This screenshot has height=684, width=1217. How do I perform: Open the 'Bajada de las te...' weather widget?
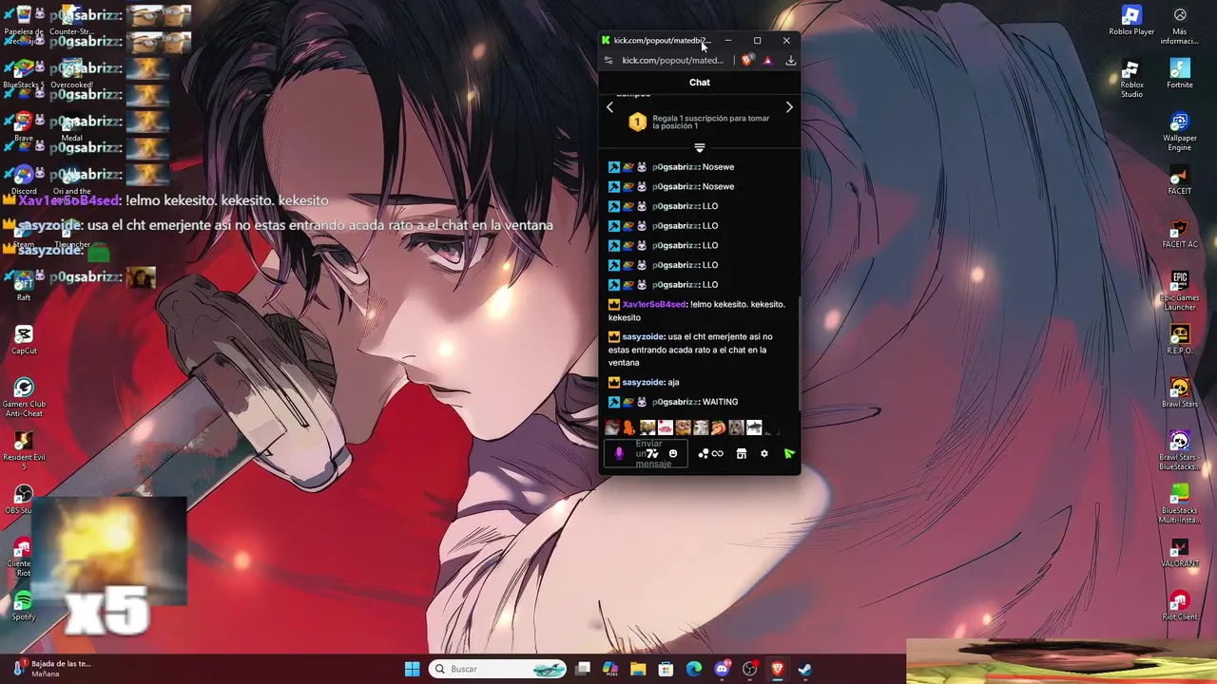[51, 669]
